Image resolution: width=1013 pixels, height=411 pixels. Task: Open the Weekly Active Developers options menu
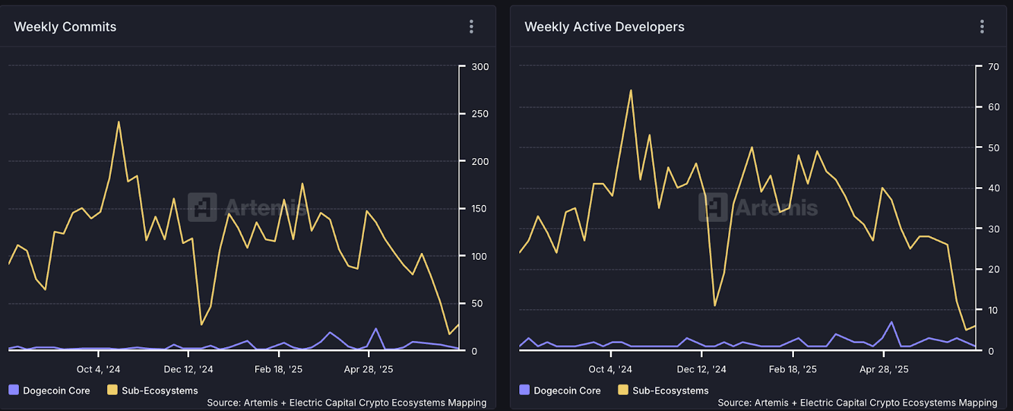click(982, 27)
